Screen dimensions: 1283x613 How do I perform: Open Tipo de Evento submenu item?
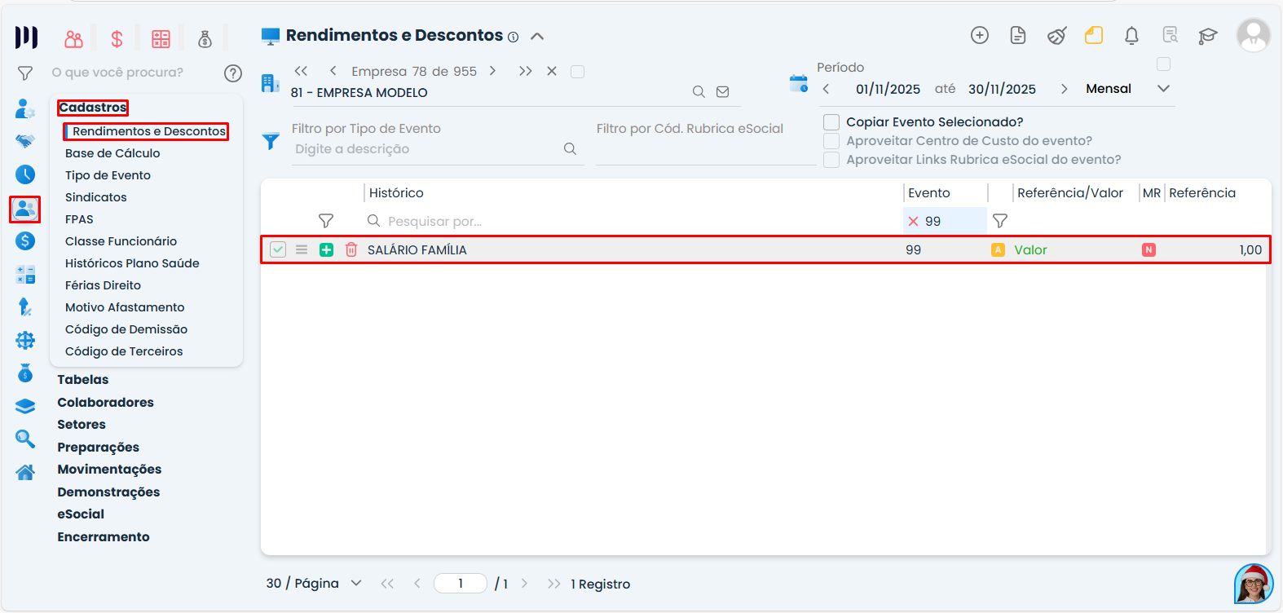108,175
